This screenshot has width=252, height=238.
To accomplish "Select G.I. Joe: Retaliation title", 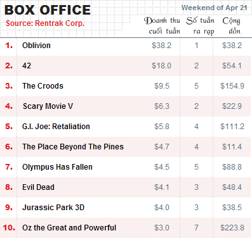I will pos(56,127).
